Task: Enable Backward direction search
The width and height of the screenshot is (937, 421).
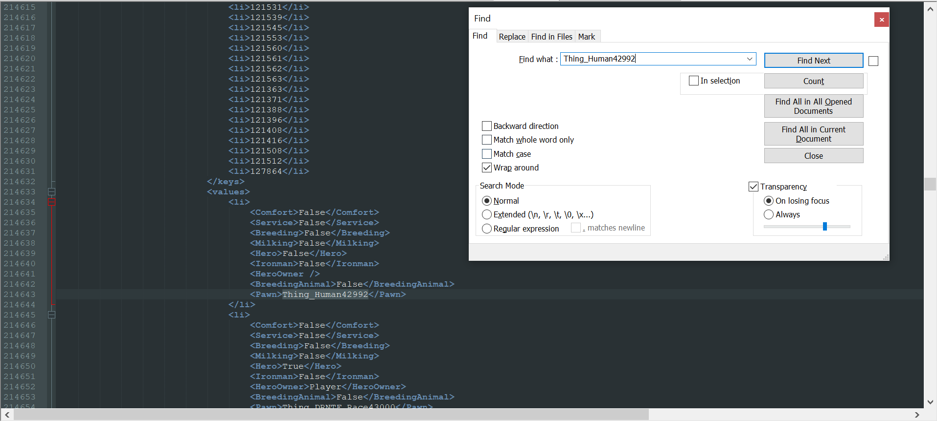Action: (x=487, y=126)
